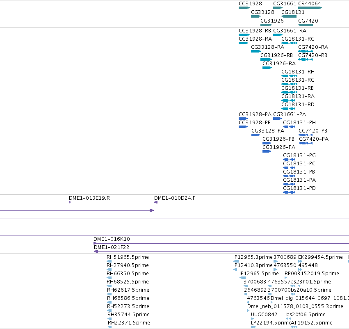The width and height of the screenshot is (349, 329).
Task: Open the CR44064 gene feature
Action: click(x=310, y=8)
